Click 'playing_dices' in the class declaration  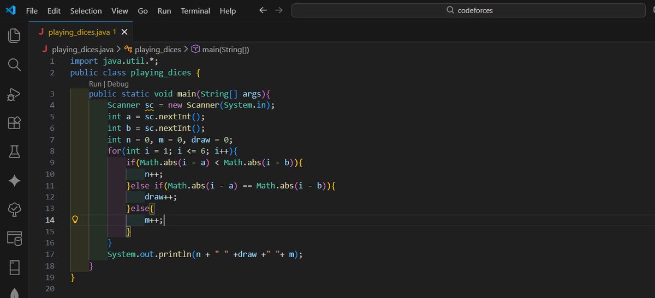(x=160, y=72)
